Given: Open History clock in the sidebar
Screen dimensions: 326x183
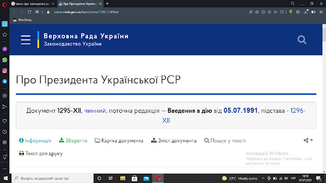Looking at the screenshot, I should 5,132.
